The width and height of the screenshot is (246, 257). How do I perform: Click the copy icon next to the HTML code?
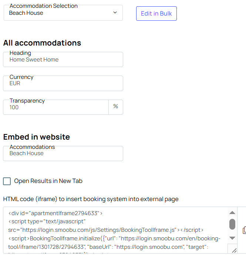[x=244, y=230]
